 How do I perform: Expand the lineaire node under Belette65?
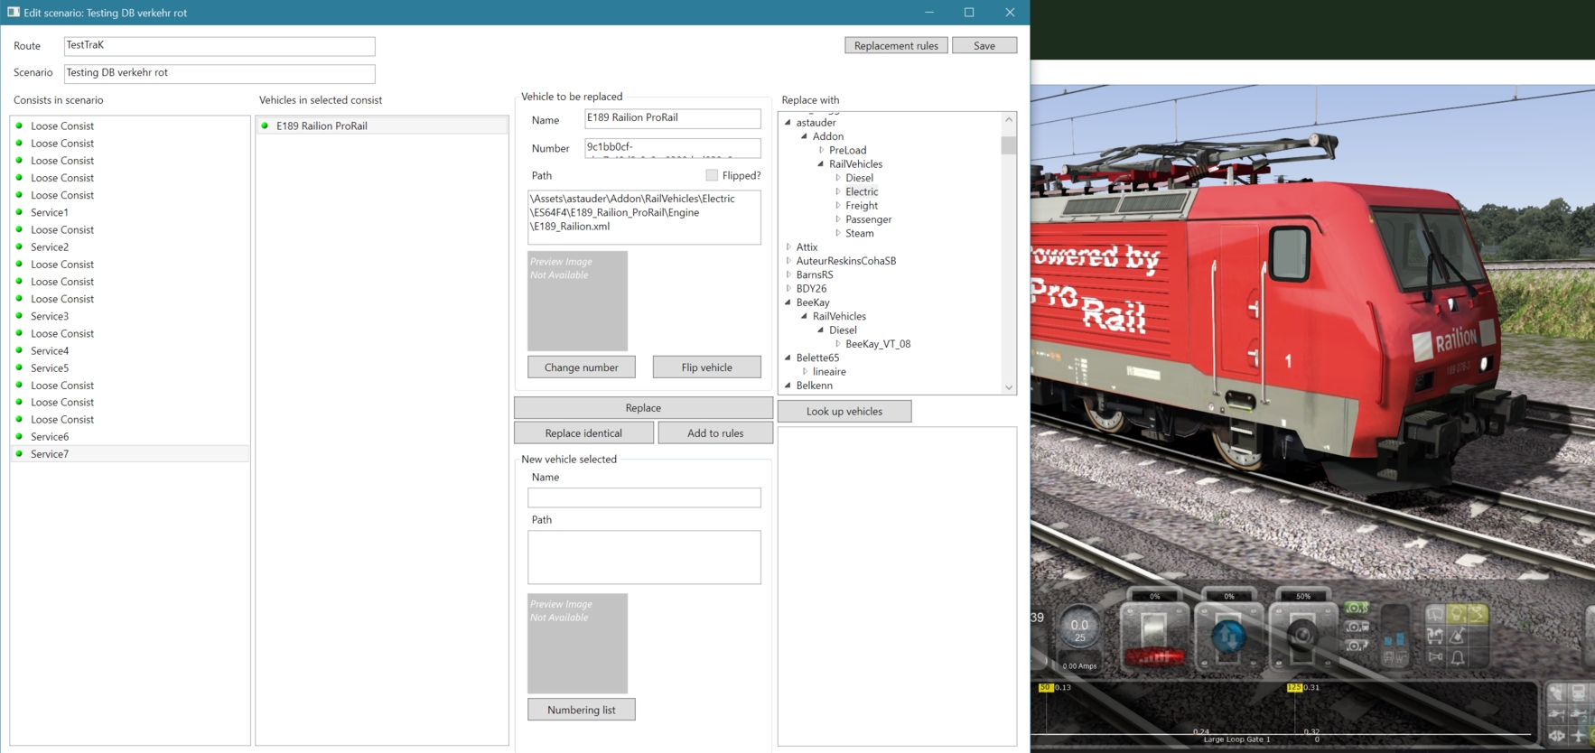[805, 371]
